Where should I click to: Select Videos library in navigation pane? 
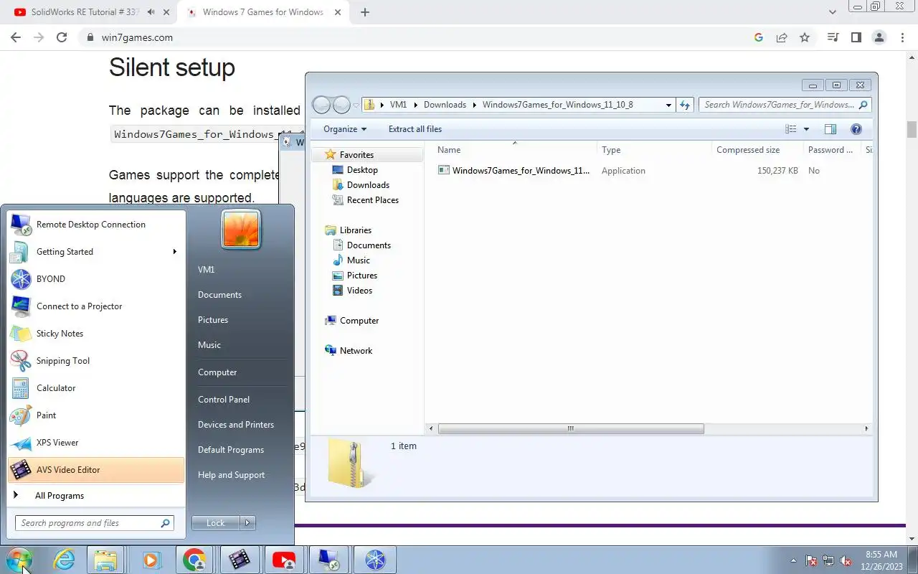(x=359, y=291)
